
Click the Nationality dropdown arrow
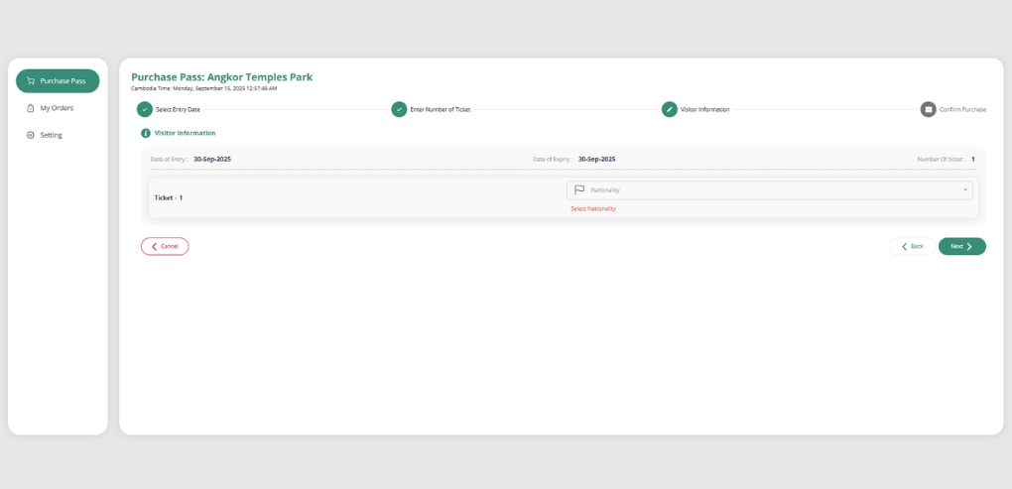tap(965, 190)
